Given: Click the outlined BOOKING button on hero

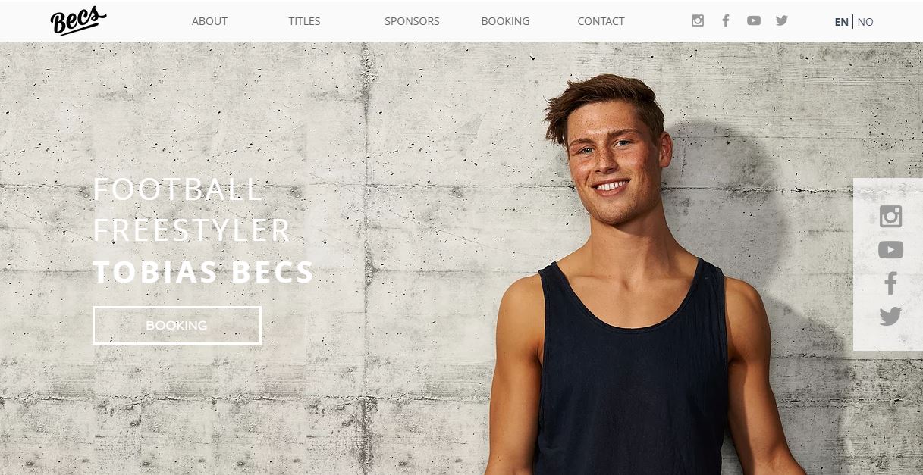Looking at the screenshot, I should point(177,325).
